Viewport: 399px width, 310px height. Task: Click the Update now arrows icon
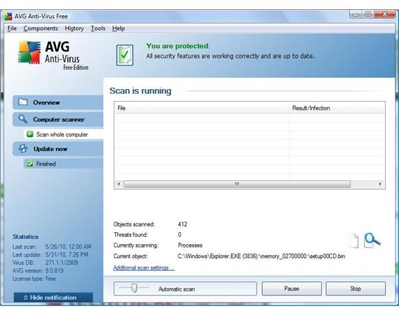(23, 148)
